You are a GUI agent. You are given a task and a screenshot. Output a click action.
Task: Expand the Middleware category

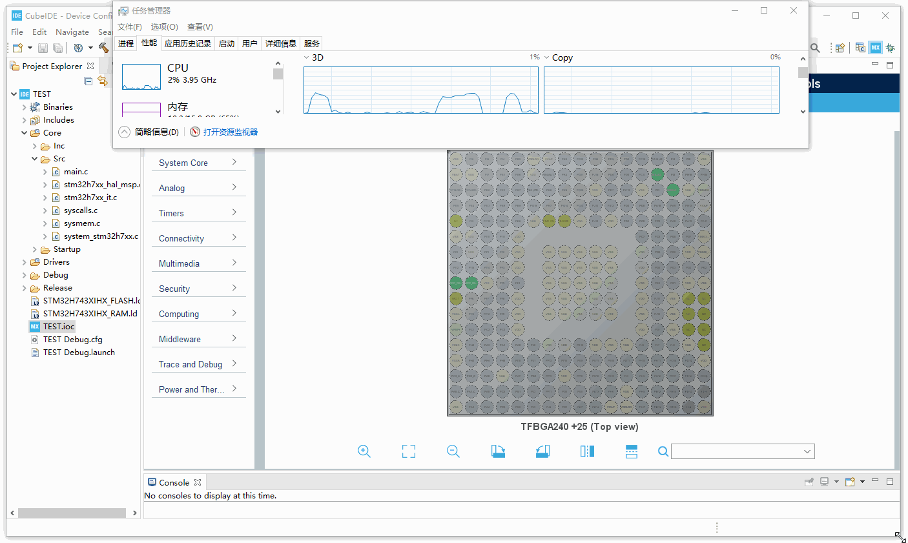[199, 339]
